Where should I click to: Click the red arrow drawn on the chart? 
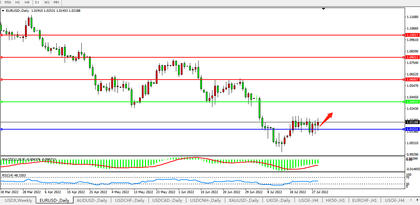click(x=326, y=119)
